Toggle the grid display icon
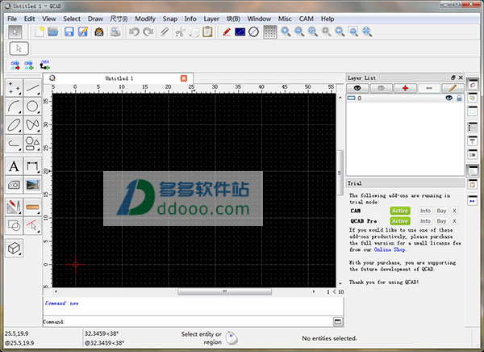 (x=270, y=31)
